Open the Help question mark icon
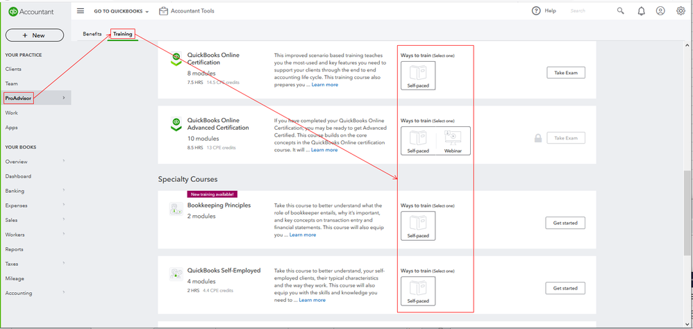 click(x=536, y=11)
